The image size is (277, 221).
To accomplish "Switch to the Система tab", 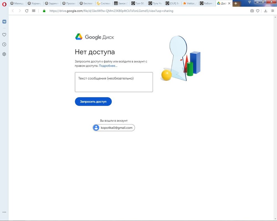I will 102,3.
